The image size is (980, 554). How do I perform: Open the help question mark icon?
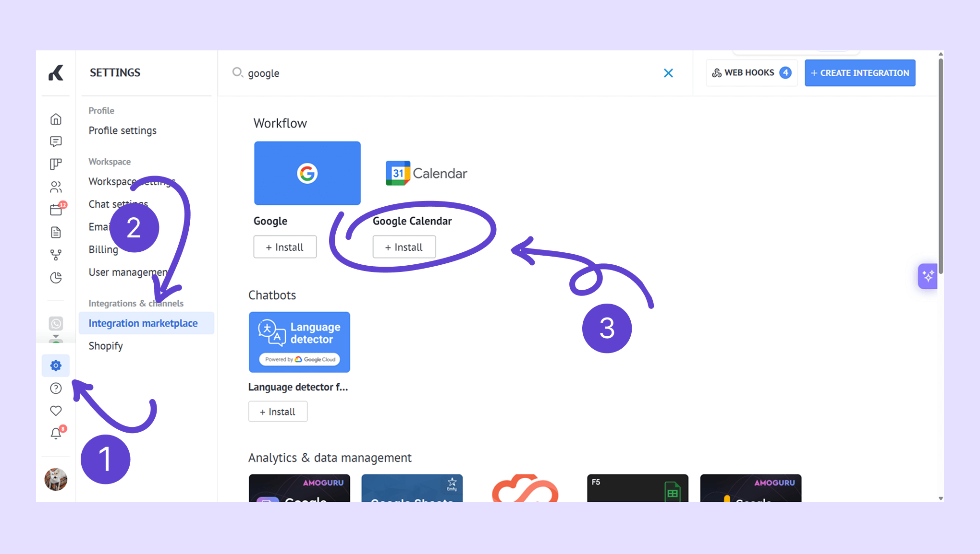pyautogui.click(x=56, y=388)
